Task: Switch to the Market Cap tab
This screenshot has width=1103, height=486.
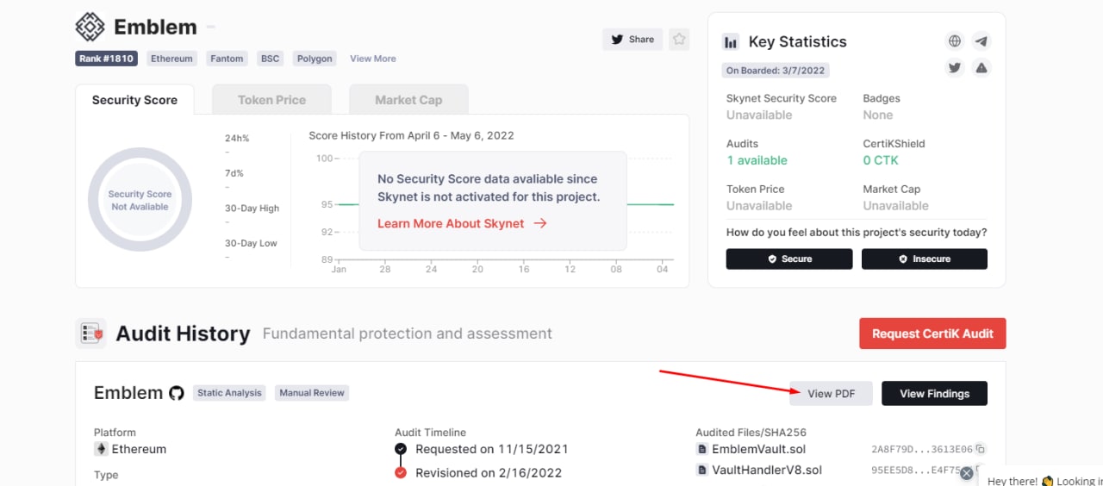Action: 408,100
